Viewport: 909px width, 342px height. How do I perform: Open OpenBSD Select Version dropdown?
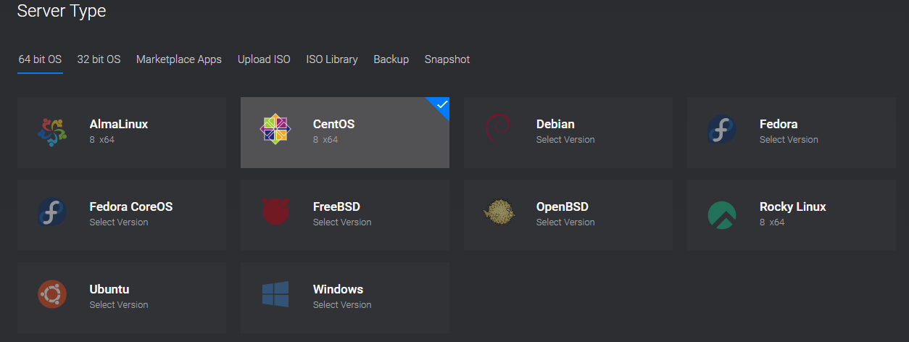[565, 222]
